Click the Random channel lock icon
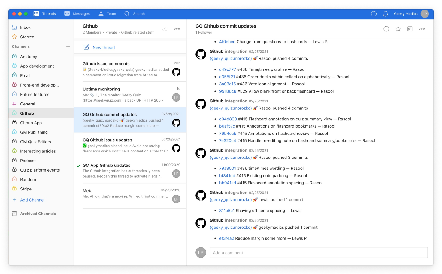The width and height of the screenshot is (442, 274). [x=14, y=179]
